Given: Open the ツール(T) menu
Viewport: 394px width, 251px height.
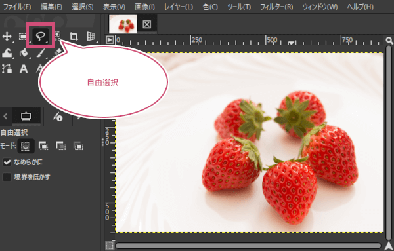Looking at the screenshot, I should [x=239, y=7].
